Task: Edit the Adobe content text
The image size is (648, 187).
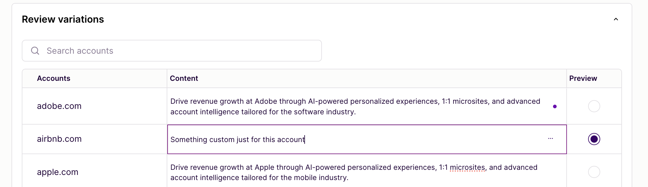Action: [x=355, y=106]
